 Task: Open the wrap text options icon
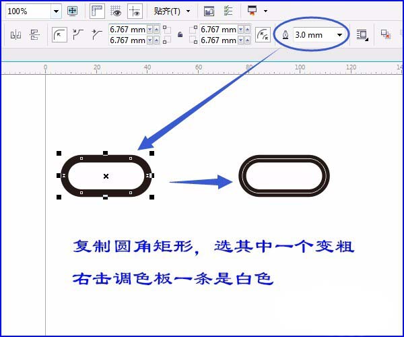[362, 35]
